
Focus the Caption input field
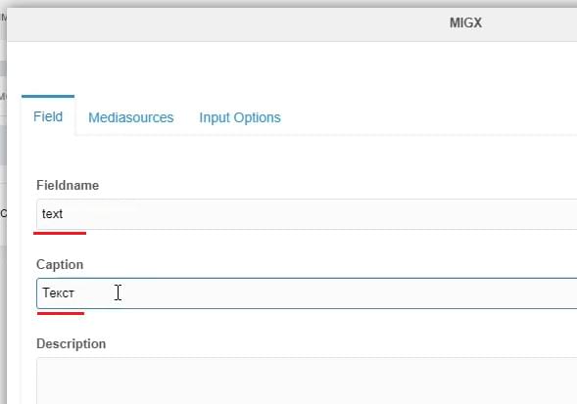coord(307,293)
